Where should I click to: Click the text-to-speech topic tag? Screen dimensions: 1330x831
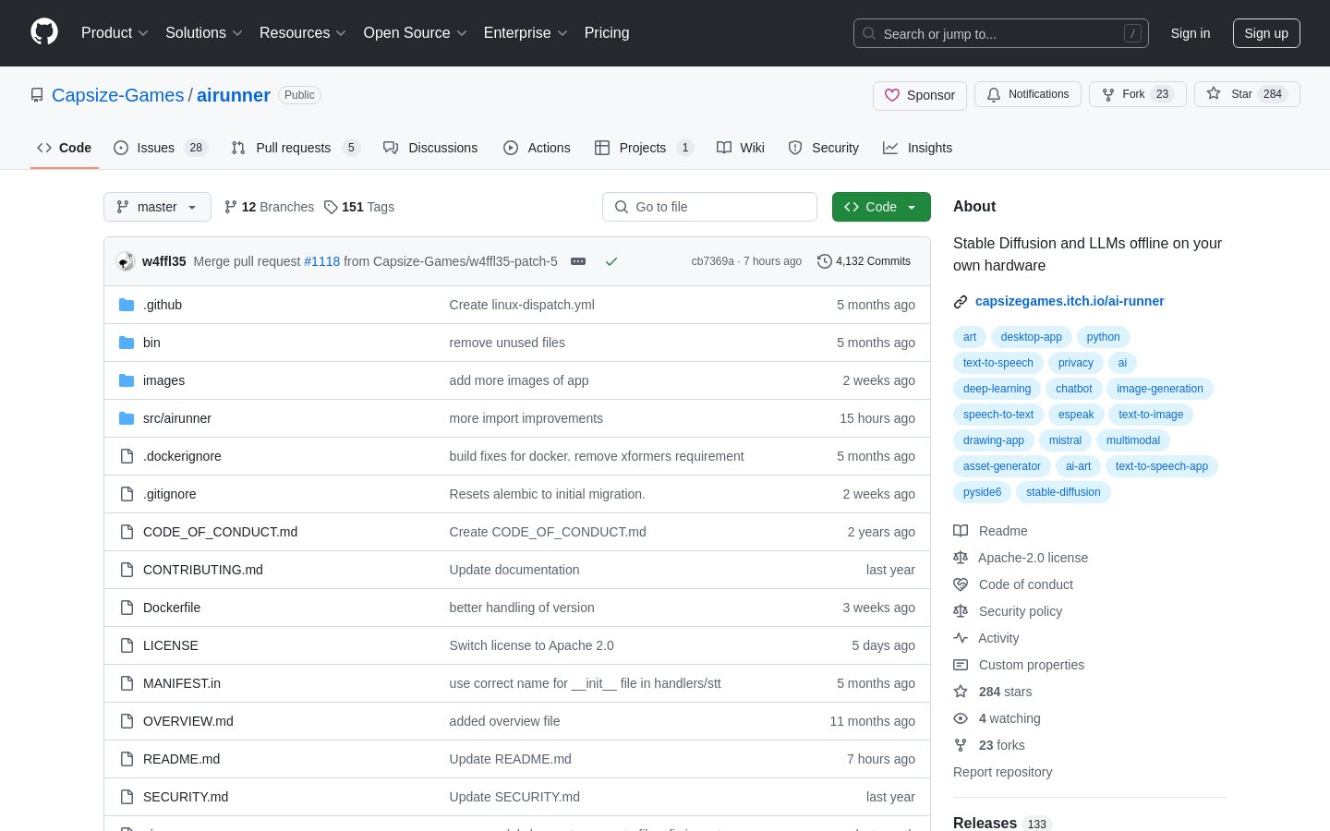998,363
